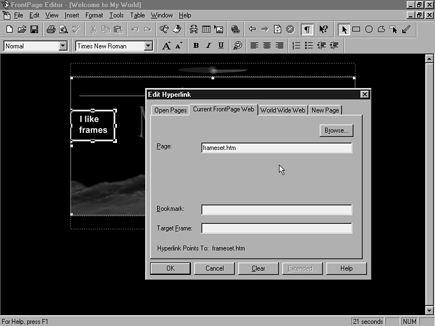The height and width of the screenshot is (326, 435).
Task: Click the Text Color palette icon
Action: (x=237, y=46)
